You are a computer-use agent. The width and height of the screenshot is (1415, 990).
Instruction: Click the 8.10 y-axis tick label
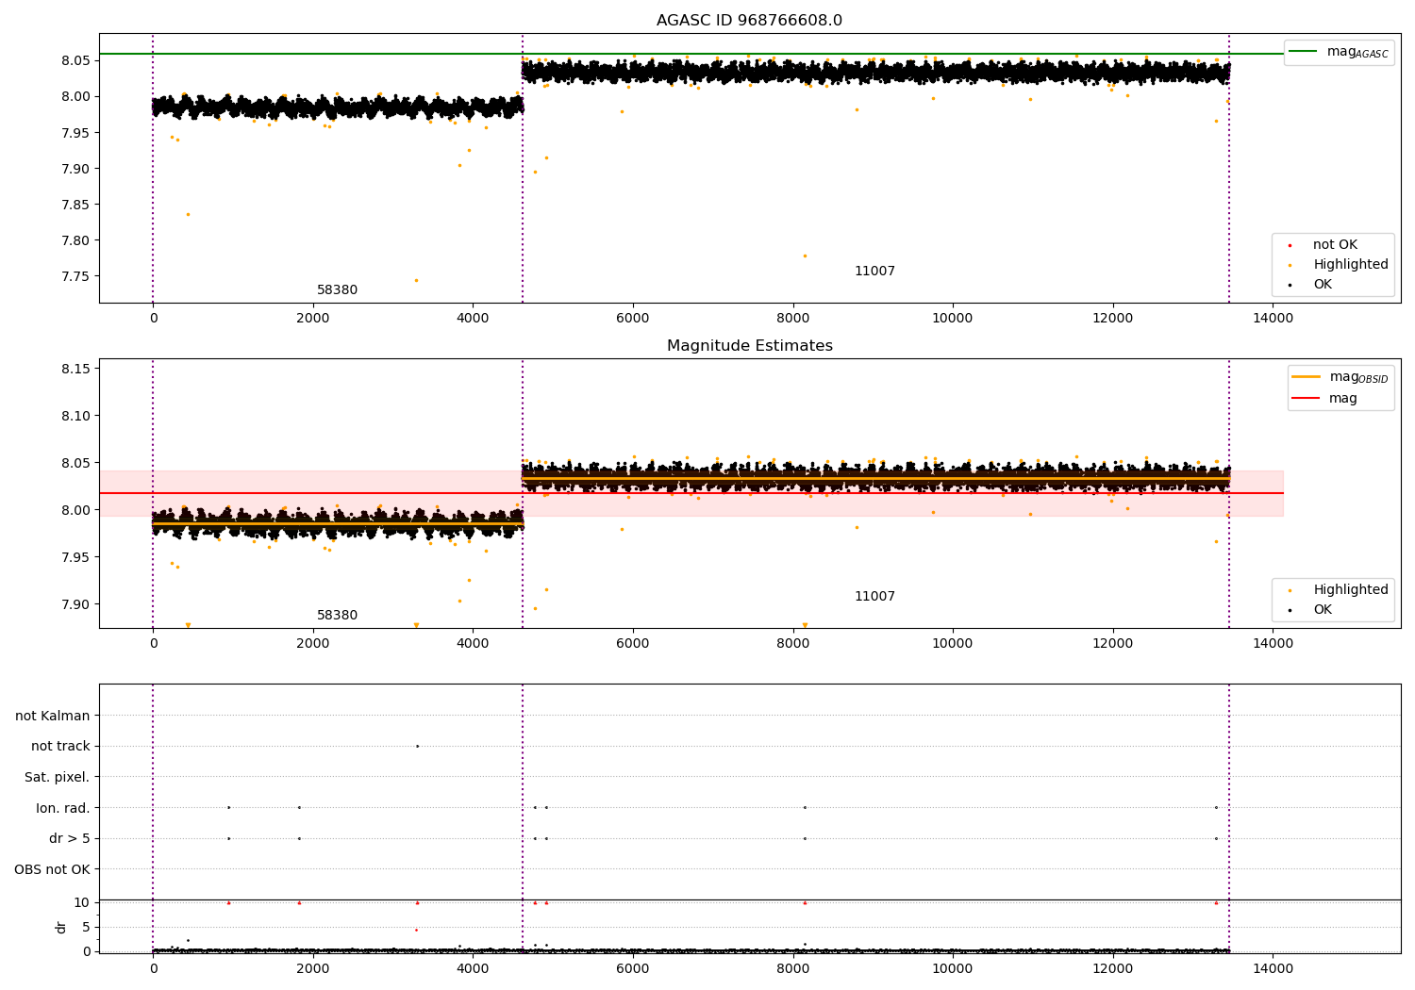click(x=75, y=416)
